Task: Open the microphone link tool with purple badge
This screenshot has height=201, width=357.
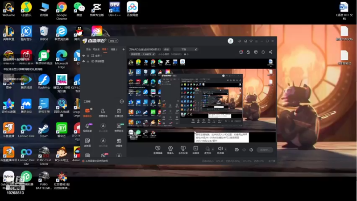Action: click(x=87, y=128)
